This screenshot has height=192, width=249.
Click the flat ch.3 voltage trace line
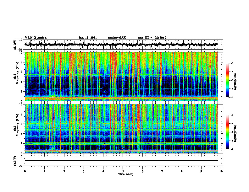121,161
